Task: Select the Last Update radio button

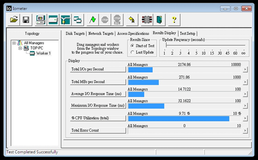Action: [132, 52]
